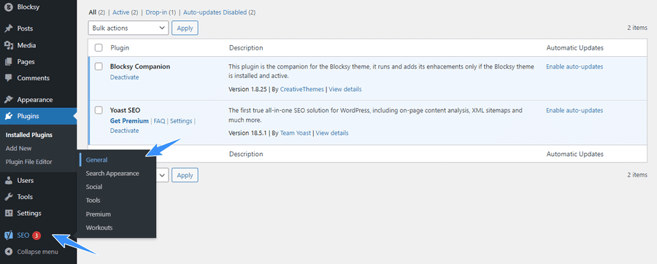Screen dimensions: 657x264
Task: Check the Yoast SEO plugin checkbox
Action: [99, 110]
